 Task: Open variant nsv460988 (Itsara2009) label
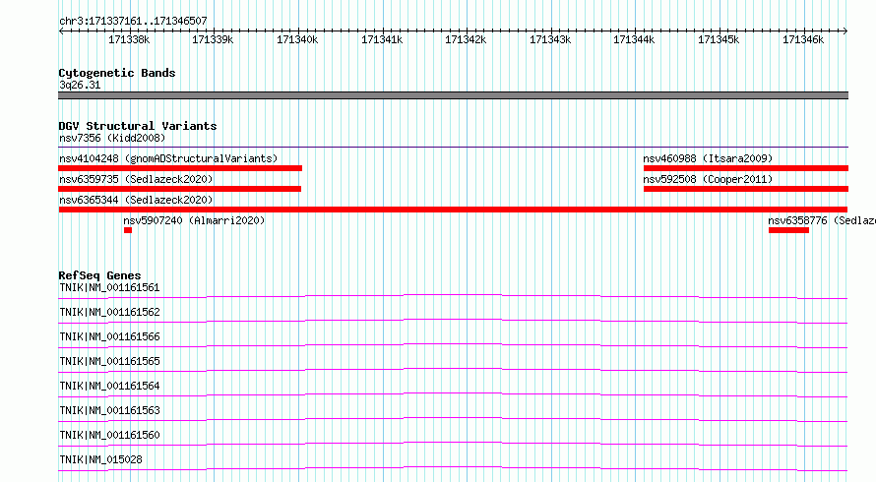(708, 158)
